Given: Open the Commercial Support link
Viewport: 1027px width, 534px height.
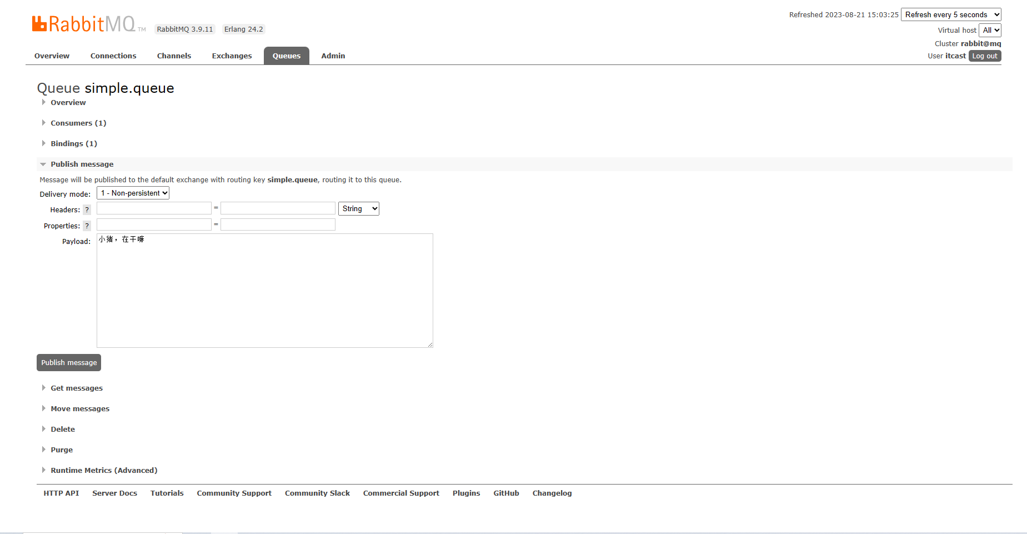Looking at the screenshot, I should tap(401, 493).
